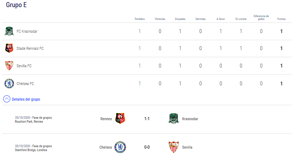296x160 pixels.
Task: Open FC Krasnodar team name link
Action: (27, 31)
